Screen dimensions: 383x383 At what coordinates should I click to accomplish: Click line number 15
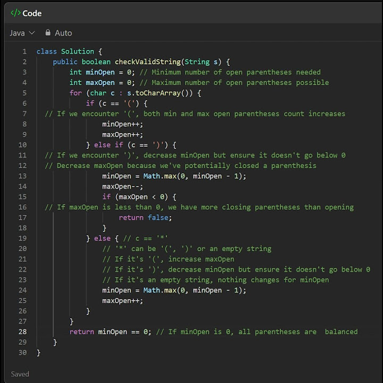22,197
